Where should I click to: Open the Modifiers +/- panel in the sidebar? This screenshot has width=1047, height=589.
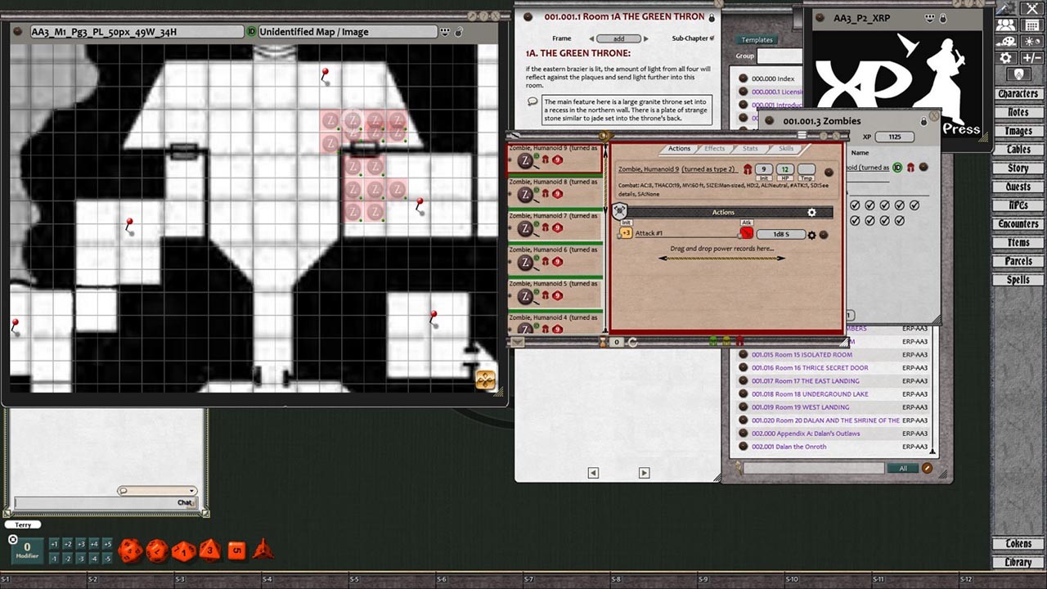[x=1031, y=57]
